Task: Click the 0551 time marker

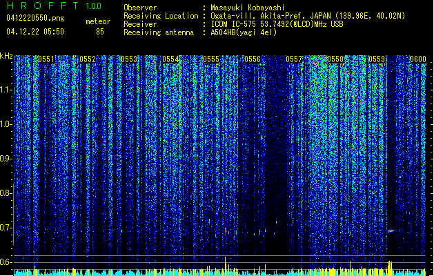Action: tap(46, 59)
